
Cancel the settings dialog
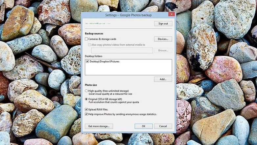click(163, 126)
